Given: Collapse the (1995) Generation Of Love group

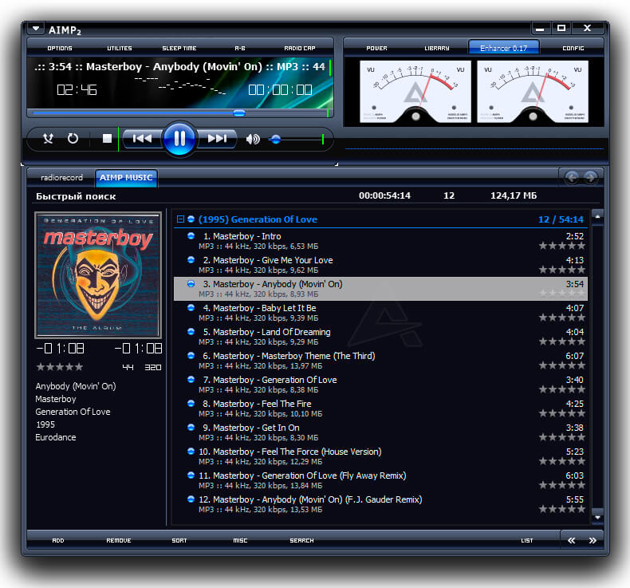Looking at the screenshot, I should coord(180,219).
